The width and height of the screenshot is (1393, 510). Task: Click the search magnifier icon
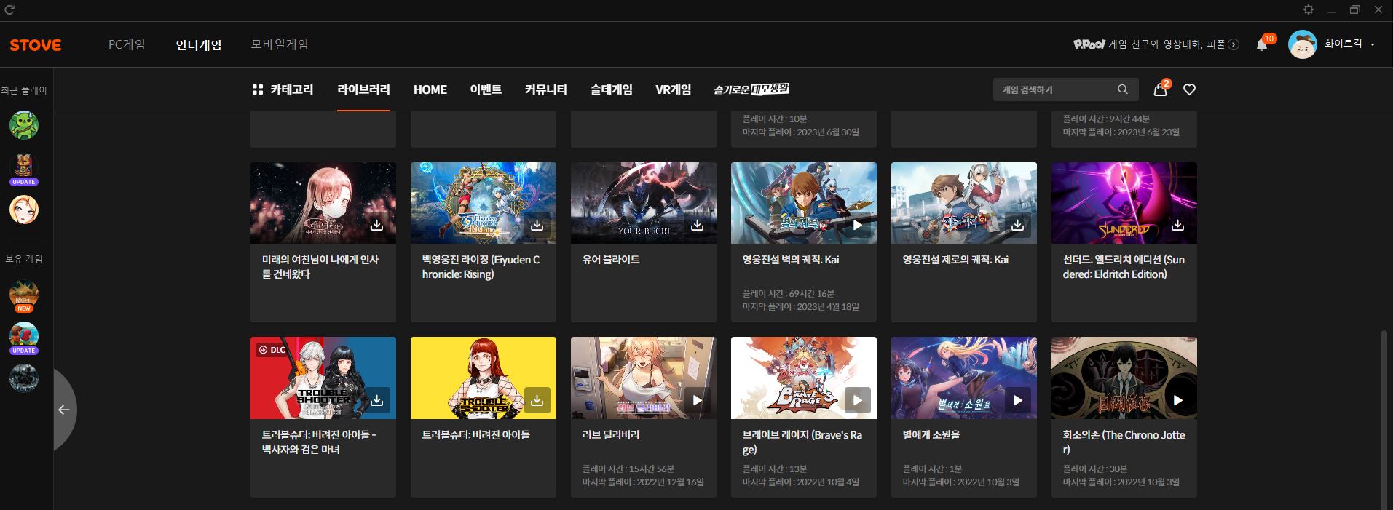tap(1123, 89)
